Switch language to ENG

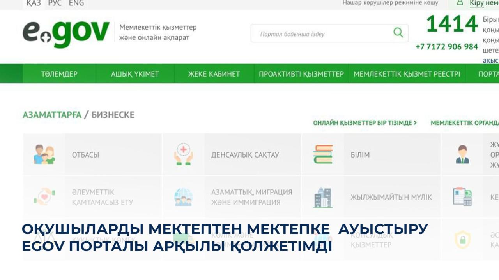[x=76, y=3]
